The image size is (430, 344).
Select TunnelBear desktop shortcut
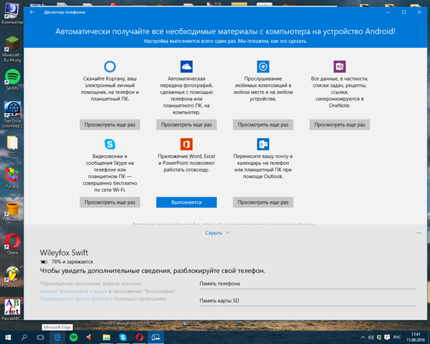[x=12, y=212]
